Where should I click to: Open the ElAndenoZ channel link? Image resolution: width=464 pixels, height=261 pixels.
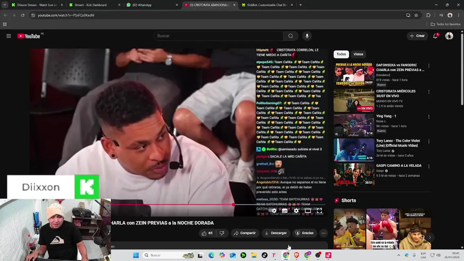coord(383,75)
